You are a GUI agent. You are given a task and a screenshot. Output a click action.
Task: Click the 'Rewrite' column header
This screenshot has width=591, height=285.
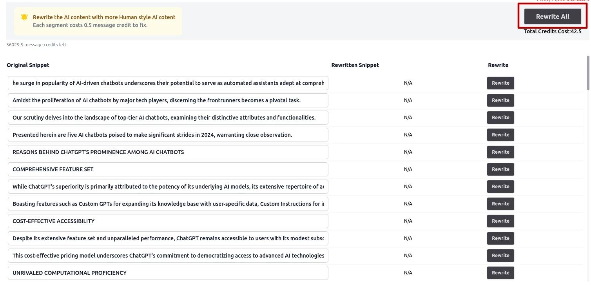(498, 65)
